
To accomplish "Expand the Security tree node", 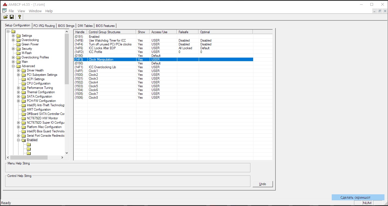I will coord(13,49).
